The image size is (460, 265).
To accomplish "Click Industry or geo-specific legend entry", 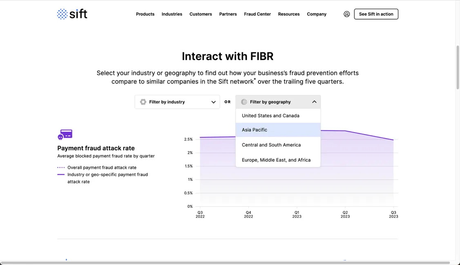I will (108, 178).
